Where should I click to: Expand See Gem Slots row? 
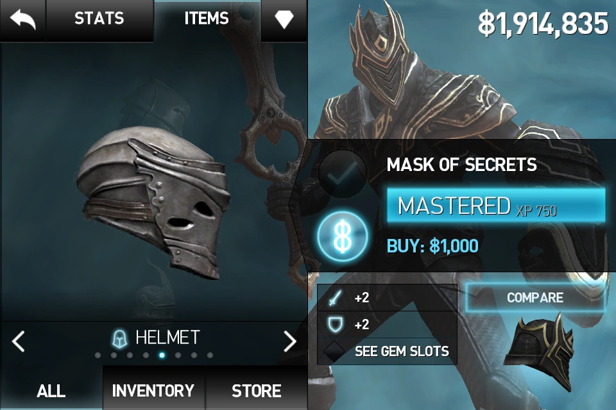(x=387, y=351)
